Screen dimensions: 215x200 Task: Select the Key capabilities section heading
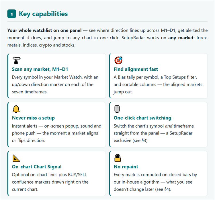[43, 14]
